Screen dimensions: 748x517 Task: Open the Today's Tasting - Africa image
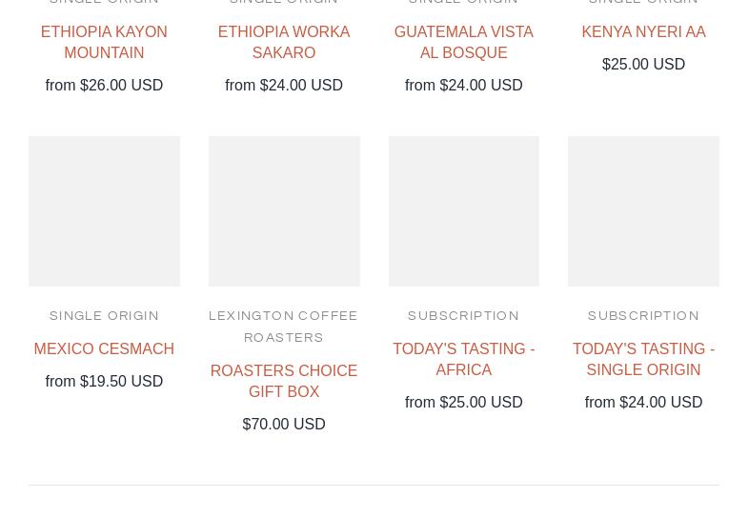click(x=463, y=210)
